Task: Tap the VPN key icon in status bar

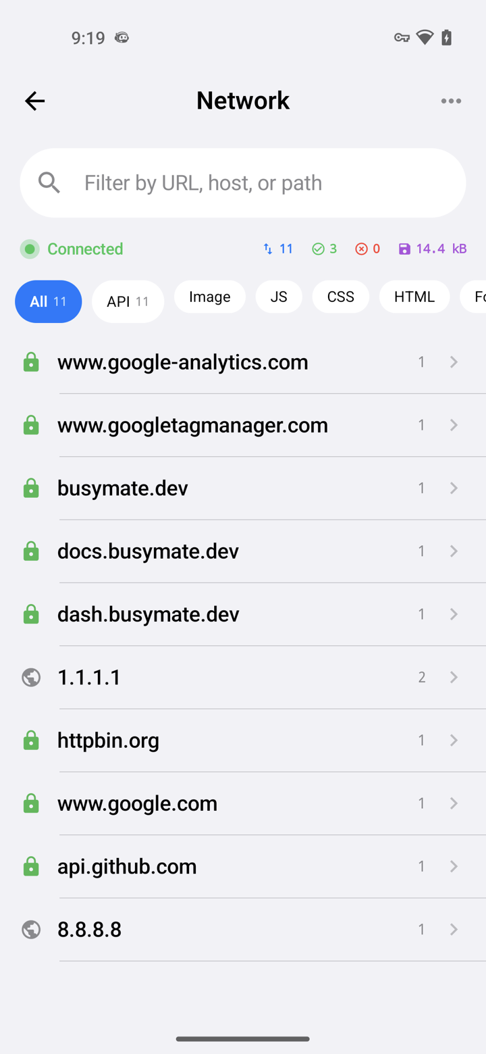Action: pyautogui.click(x=402, y=38)
